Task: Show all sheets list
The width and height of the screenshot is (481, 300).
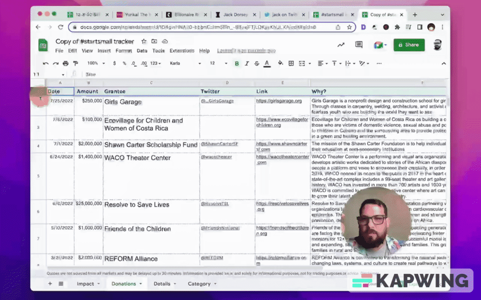Action: 61,284
